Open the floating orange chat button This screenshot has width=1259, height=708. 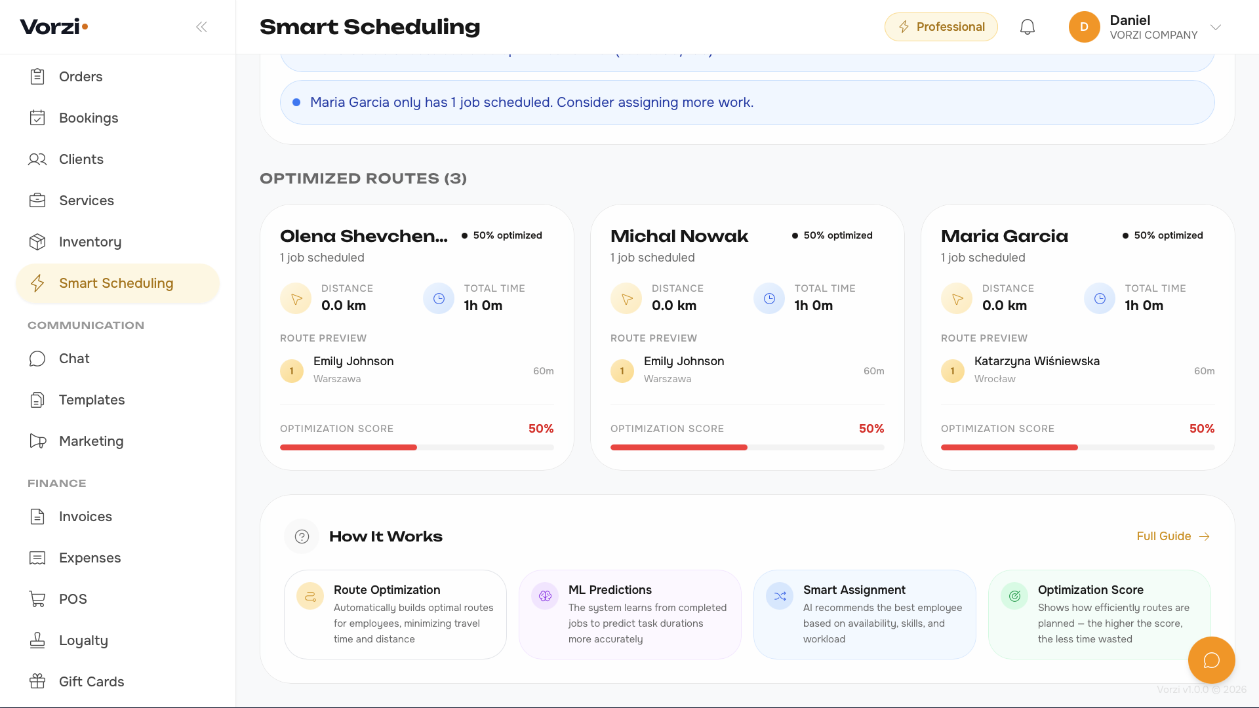[x=1211, y=660]
